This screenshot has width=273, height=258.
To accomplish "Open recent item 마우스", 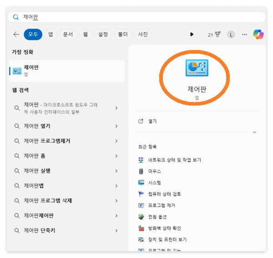I will tap(154, 171).
